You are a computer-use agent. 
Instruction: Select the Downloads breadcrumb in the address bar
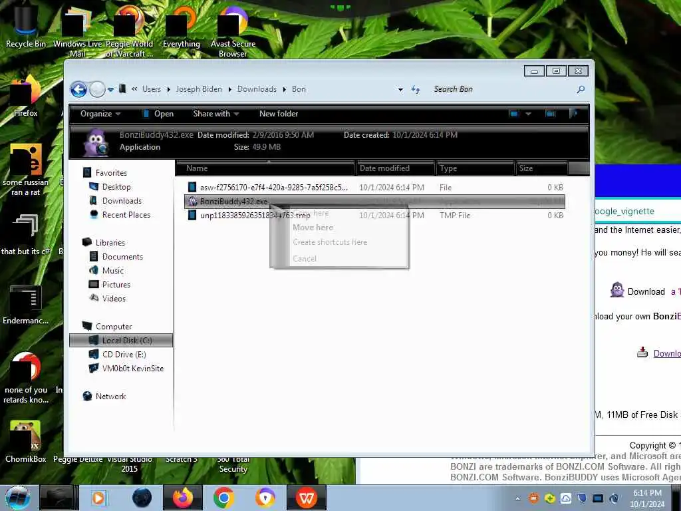pos(257,89)
